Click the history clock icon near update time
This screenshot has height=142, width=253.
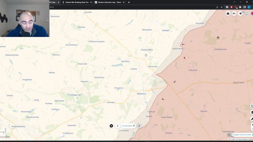pos(229,135)
